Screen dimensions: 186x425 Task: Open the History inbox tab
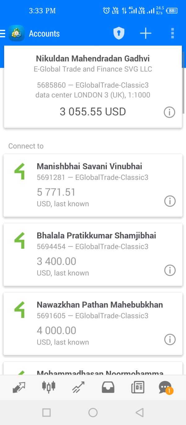pos(108,387)
